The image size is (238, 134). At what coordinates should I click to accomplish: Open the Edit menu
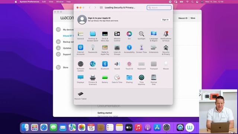(44, 2)
